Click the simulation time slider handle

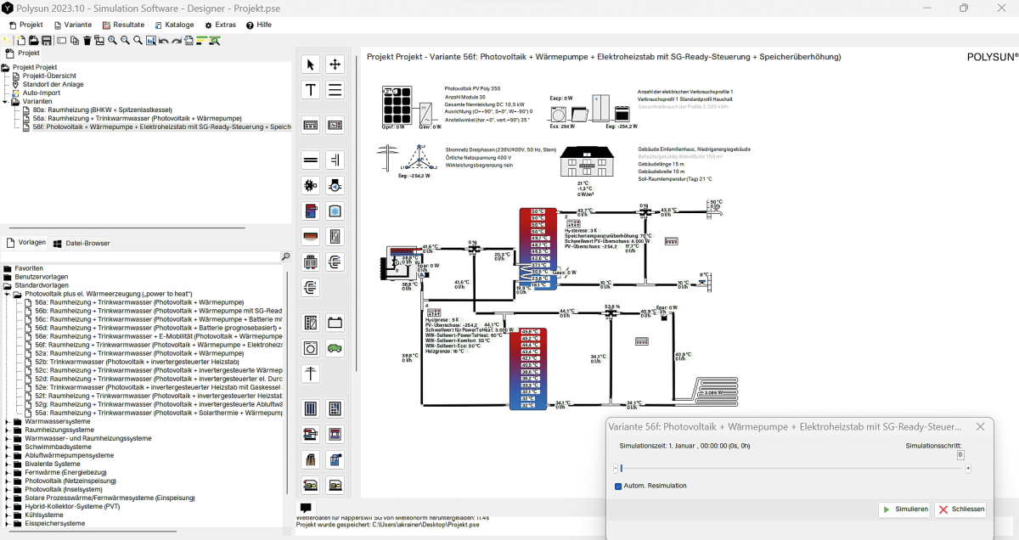(622, 468)
